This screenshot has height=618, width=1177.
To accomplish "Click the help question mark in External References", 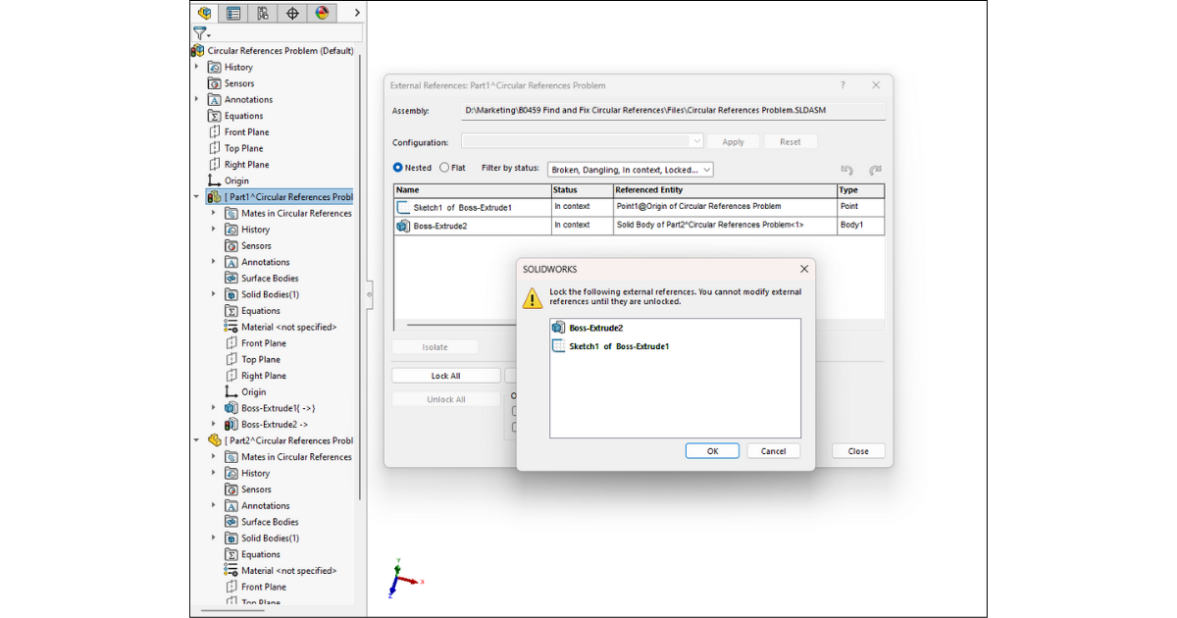I will [x=843, y=85].
